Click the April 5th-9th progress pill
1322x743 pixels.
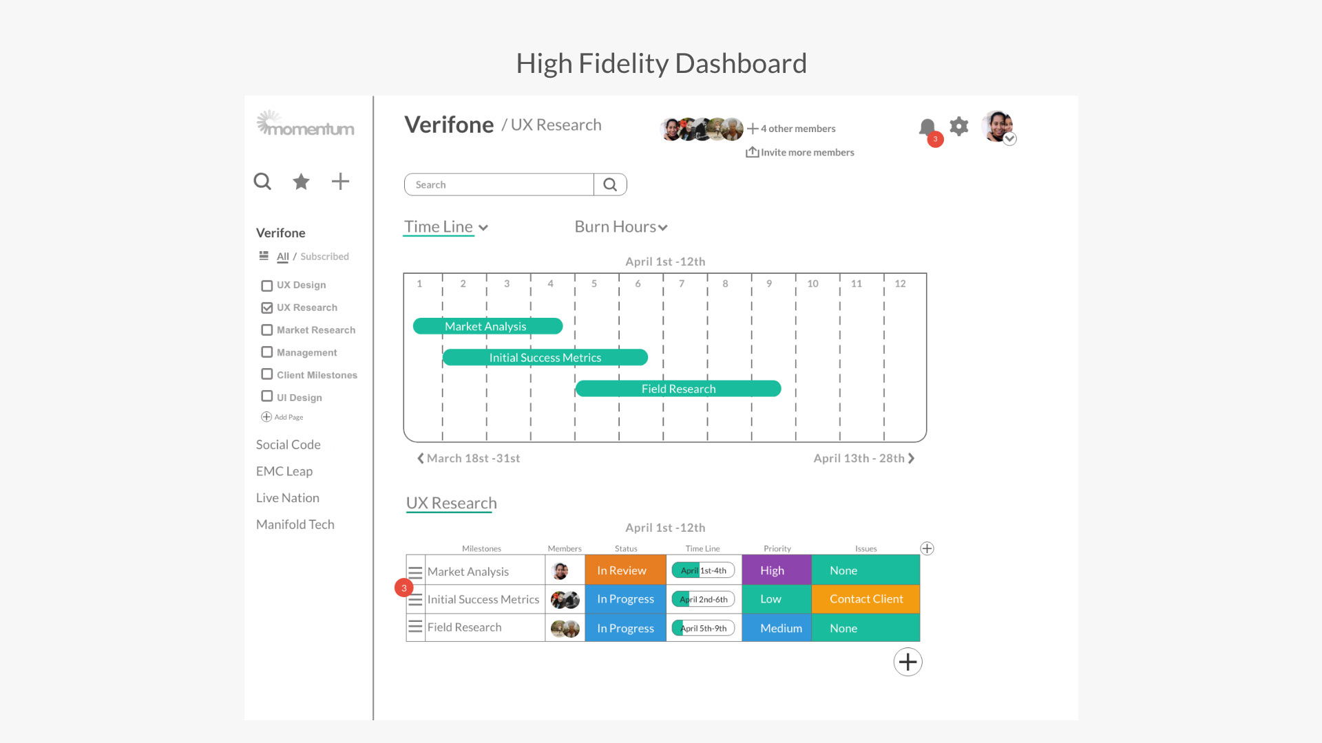[x=704, y=628]
